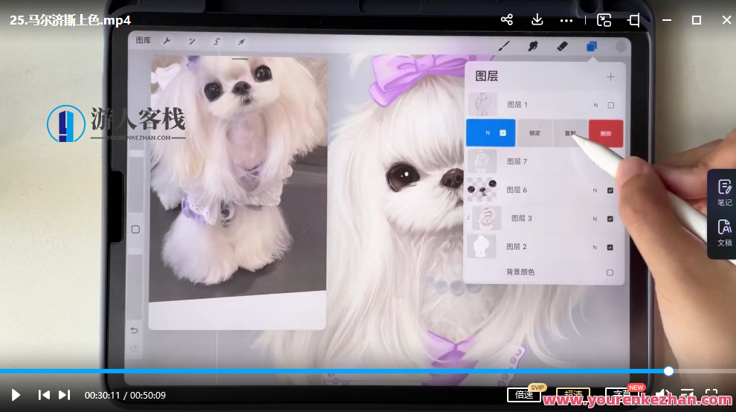Download the video file
Screen dimensions: 736x412
pos(537,20)
